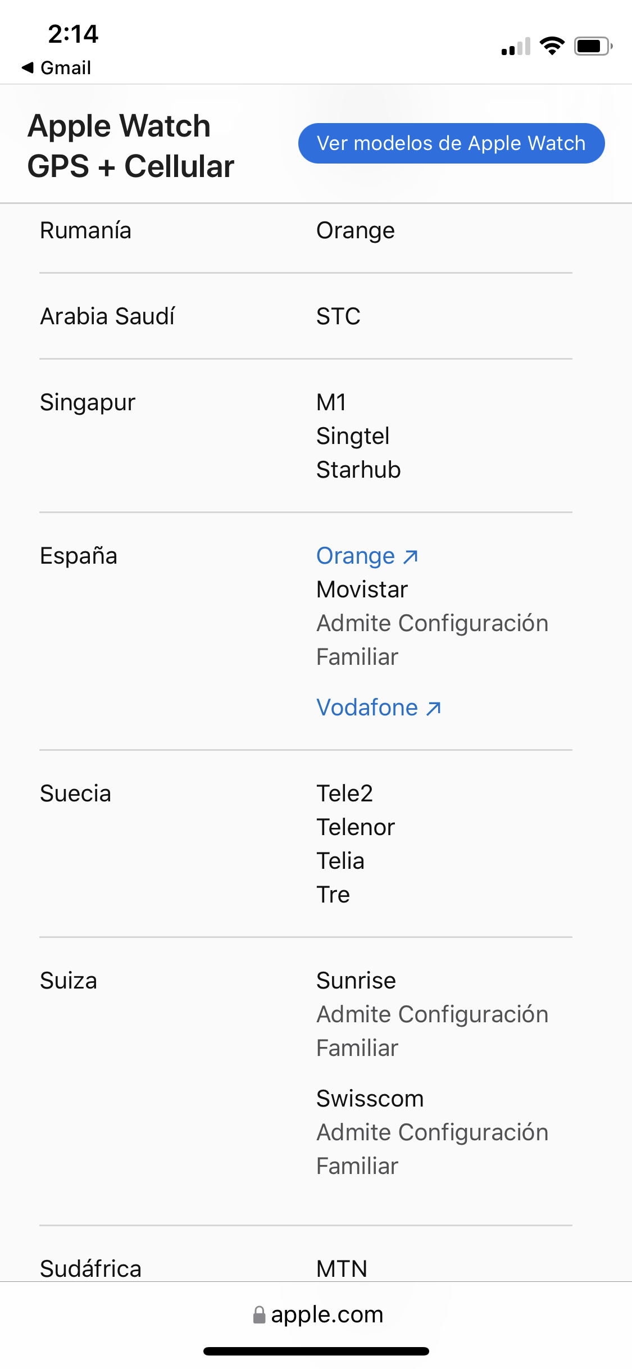
Task: Open the Orange carrier link for España
Action: coord(356,556)
